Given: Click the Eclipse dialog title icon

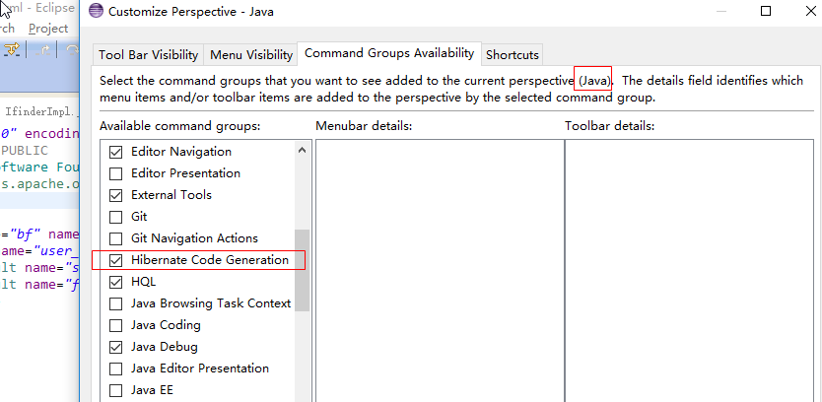Looking at the screenshot, I should (96, 11).
